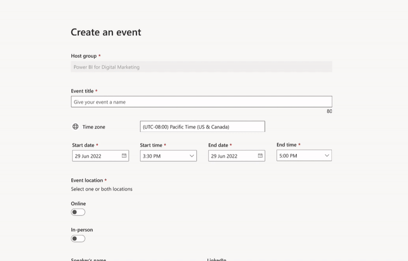Click the 'Start time' label
Image resolution: width=408 pixels, height=261 pixels.
151,145
